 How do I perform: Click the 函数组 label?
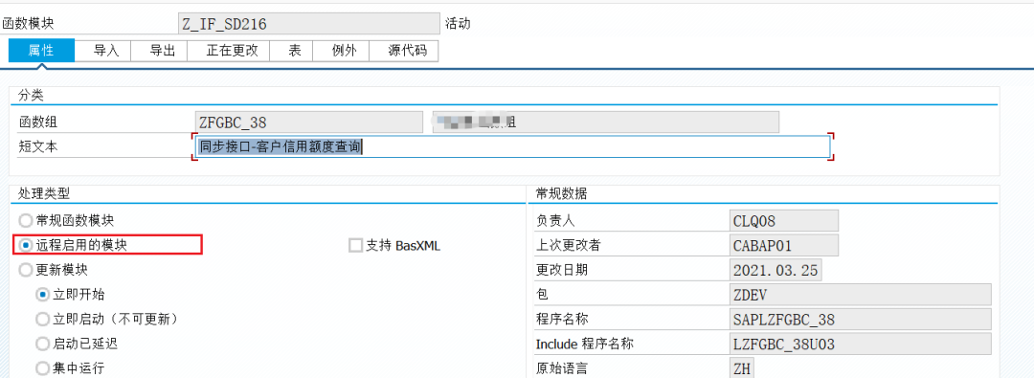point(37,122)
